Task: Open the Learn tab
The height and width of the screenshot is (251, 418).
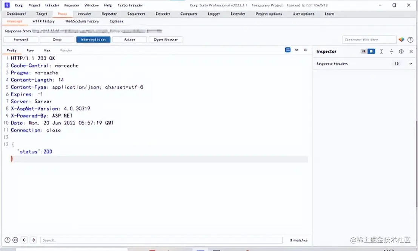Action: [x=329, y=14]
